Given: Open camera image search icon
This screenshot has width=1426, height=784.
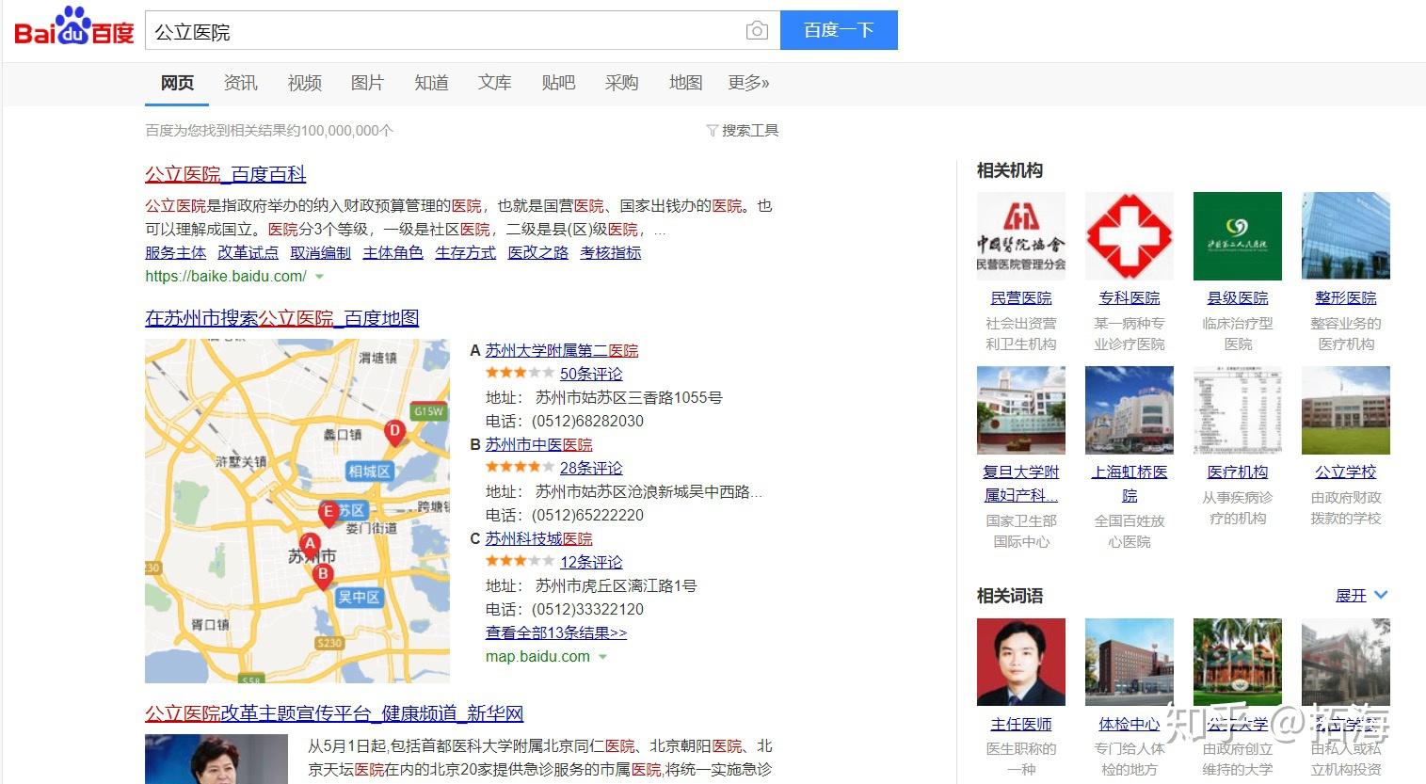Looking at the screenshot, I should pos(757,31).
